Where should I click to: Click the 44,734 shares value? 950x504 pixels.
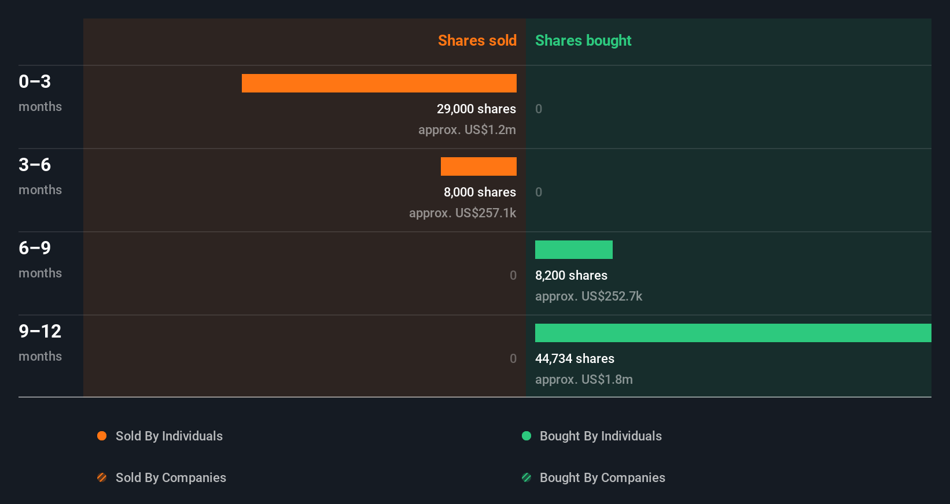[x=575, y=358]
